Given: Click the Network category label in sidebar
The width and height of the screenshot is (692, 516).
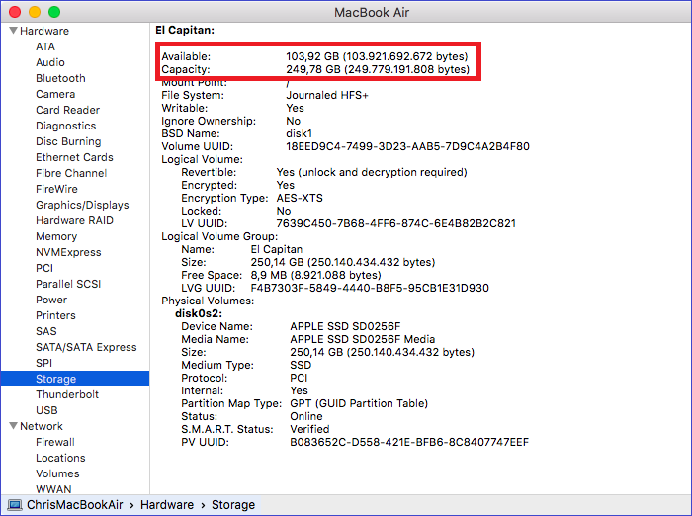Looking at the screenshot, I should point(42,426).
